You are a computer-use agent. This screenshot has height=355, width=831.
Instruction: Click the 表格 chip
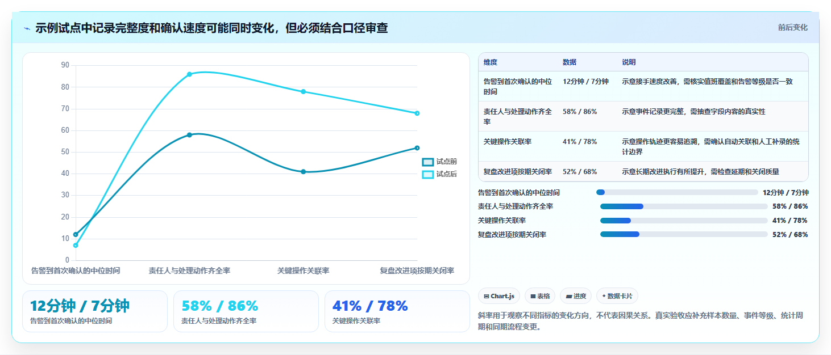pyautogui.click(x=540, y=296)
